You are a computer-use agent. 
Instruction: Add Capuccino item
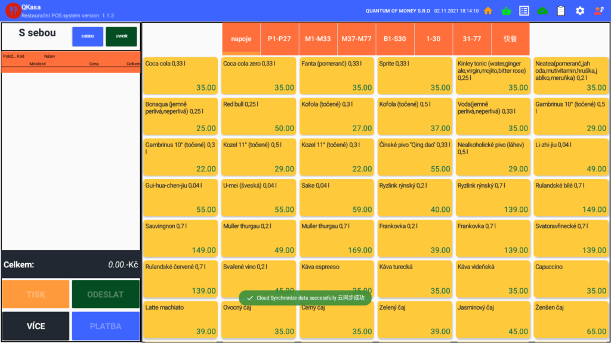point(571,279)
